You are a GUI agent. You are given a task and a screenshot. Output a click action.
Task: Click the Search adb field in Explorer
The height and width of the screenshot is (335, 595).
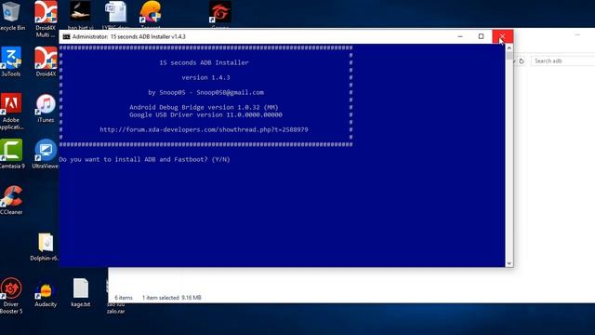click(x=563, y=61)
